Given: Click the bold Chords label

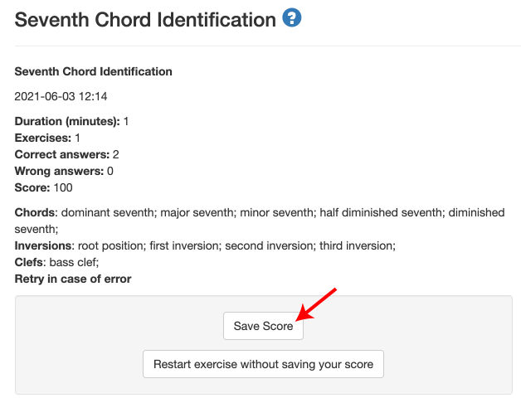Looking at the screenshot, I should click(36, 212).
